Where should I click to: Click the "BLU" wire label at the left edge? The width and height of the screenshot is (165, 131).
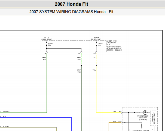(4, 116)
